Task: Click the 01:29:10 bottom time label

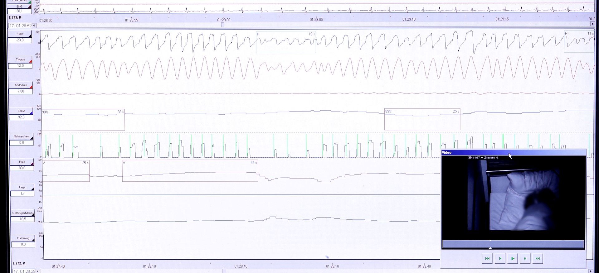Action: [x=332, y=266]
